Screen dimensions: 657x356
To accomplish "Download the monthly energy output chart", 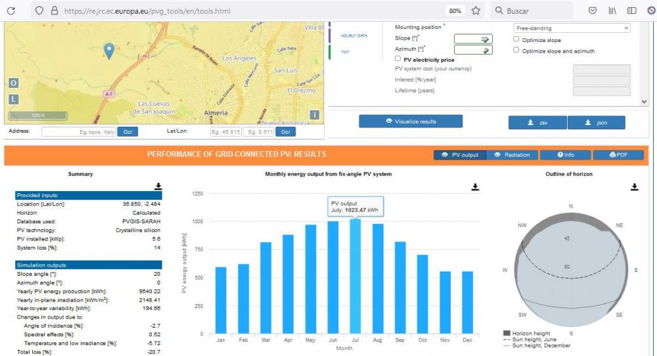I will click(x=475, y=187).
